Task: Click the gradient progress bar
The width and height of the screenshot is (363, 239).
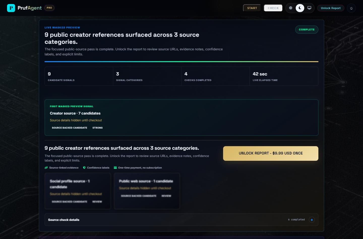Action: coord(181,62)
